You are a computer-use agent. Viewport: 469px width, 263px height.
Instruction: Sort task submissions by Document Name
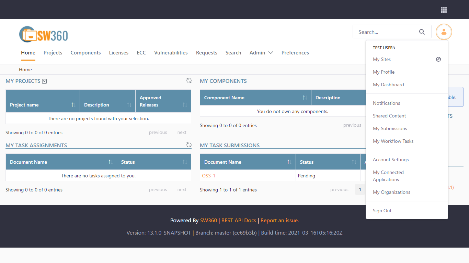click(x=248, y=162)
